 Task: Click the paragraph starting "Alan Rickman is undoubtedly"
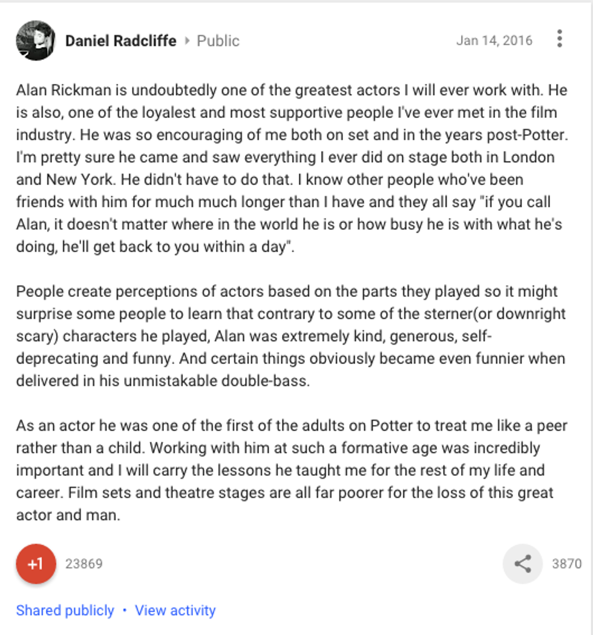tap(290, 169)
